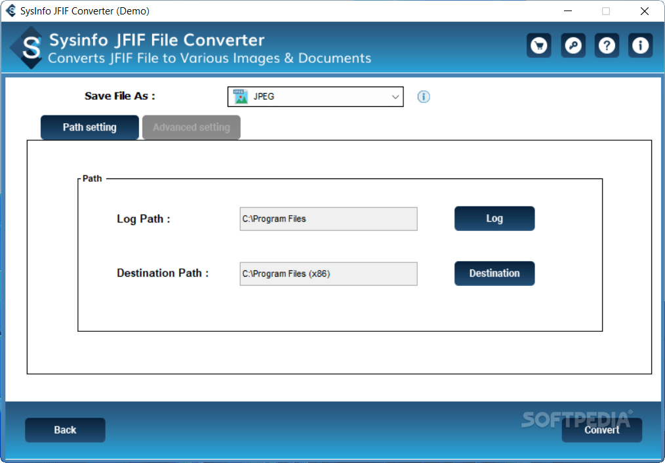
Task: Open the shopping cart purchase icon
Action: pyautogui.click(x=538, y=45)
